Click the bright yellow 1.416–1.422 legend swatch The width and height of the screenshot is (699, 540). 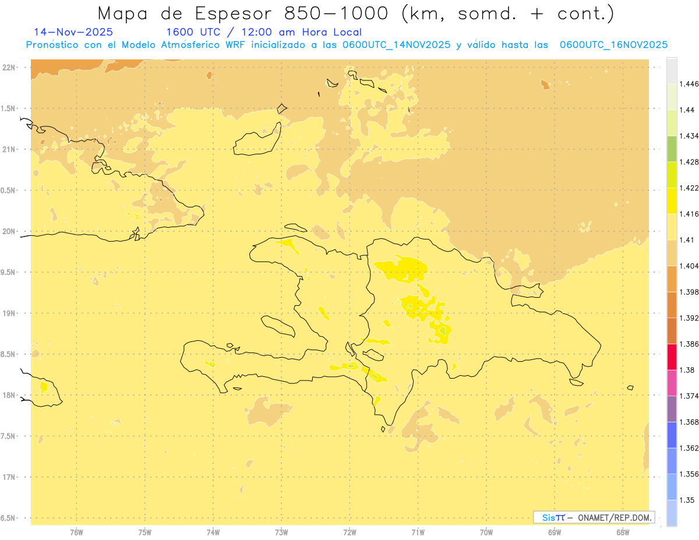coord(672,201)
